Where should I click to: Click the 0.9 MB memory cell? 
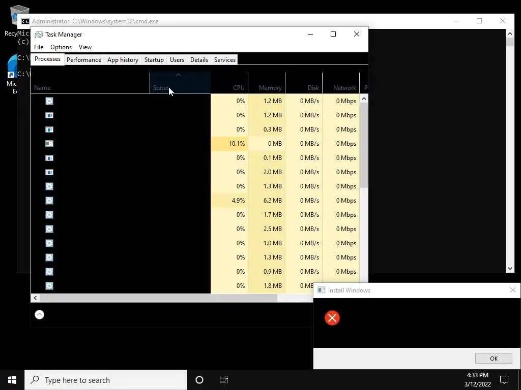click(267, 272)
